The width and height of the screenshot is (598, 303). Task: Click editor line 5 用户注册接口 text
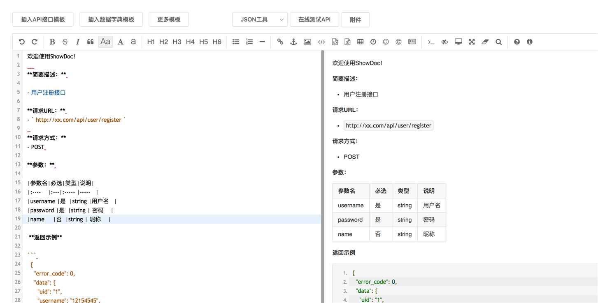pos(48,93)
